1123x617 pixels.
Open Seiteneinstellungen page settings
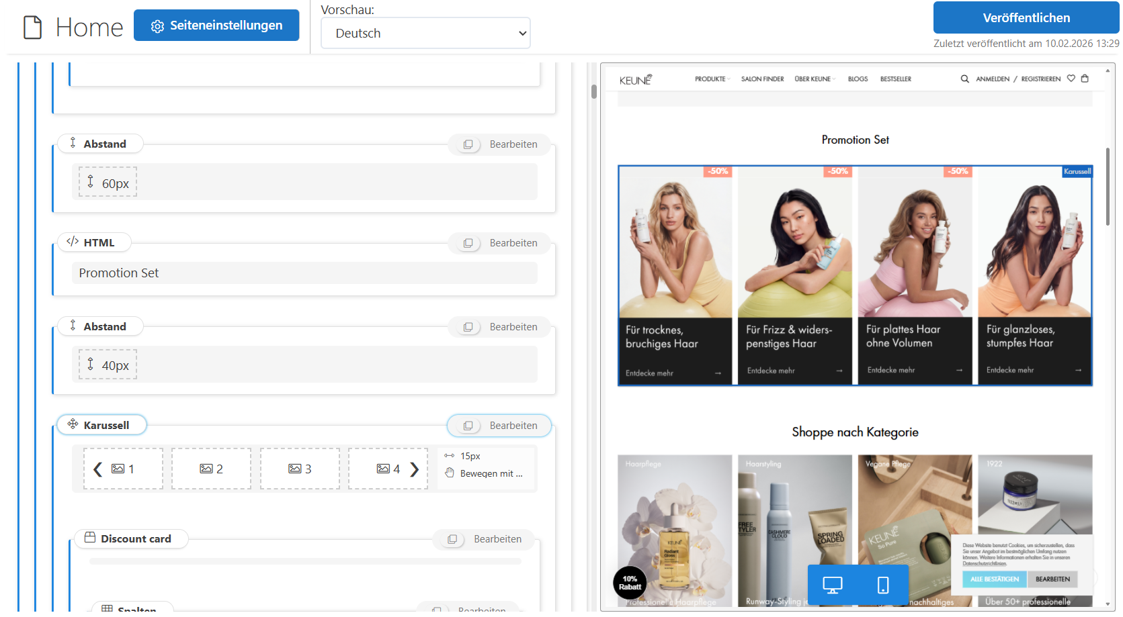click(x=216, y=26)
